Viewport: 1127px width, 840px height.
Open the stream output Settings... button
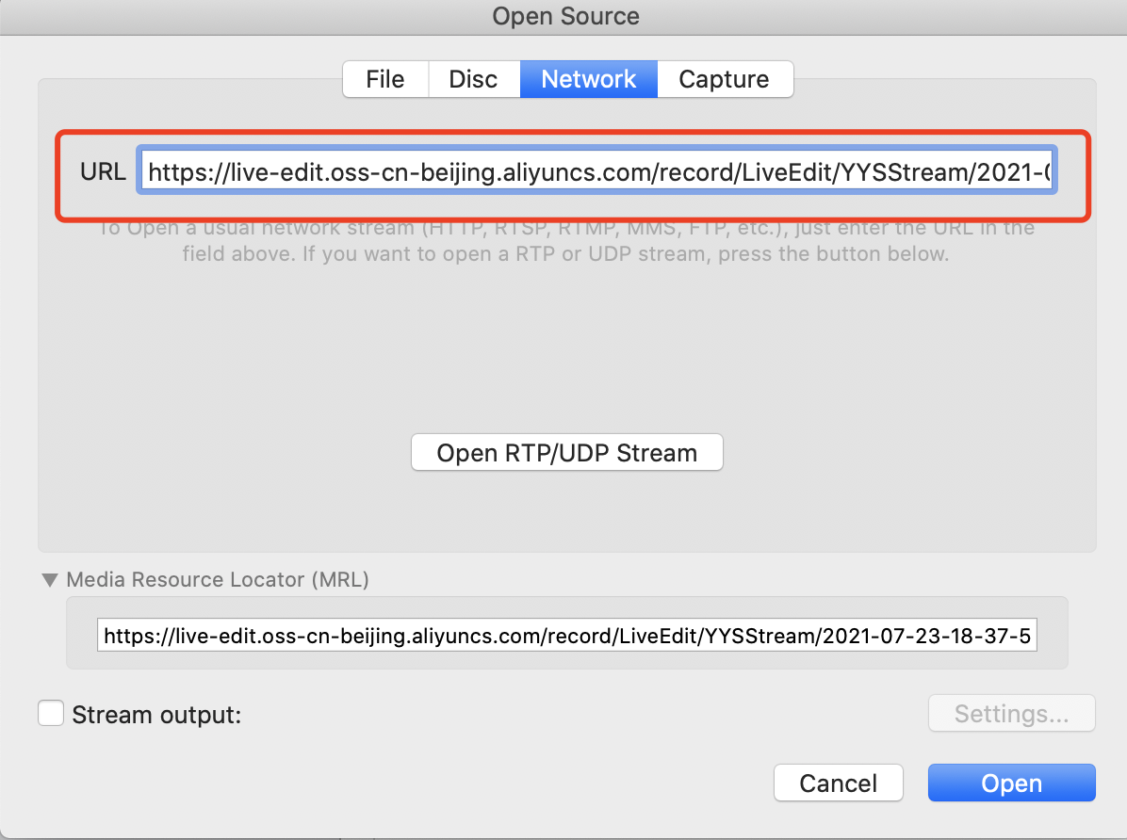1011,714
